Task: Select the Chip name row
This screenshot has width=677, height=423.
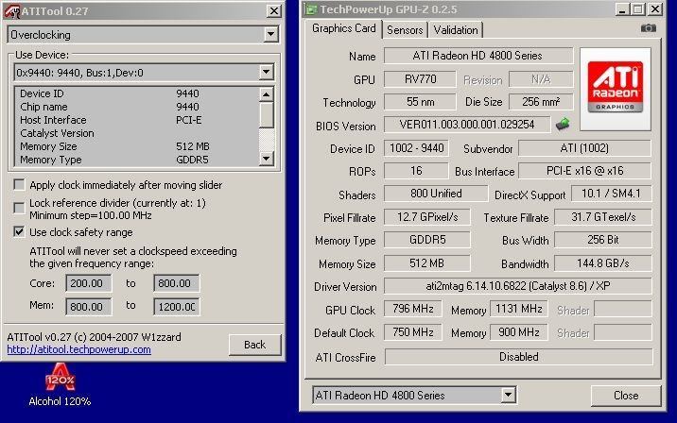Action: pyautogui.click(x=137, y=107)
